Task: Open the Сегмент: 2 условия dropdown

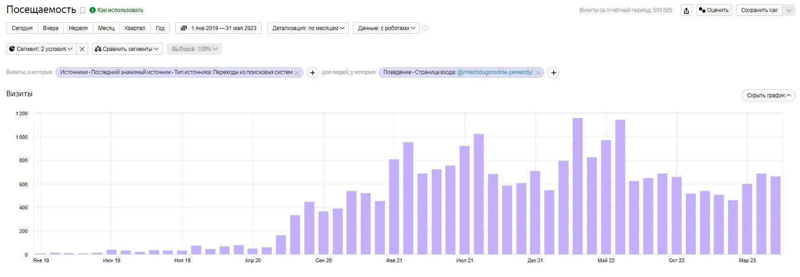Action: pyautogui.click(x=41, y=49)
